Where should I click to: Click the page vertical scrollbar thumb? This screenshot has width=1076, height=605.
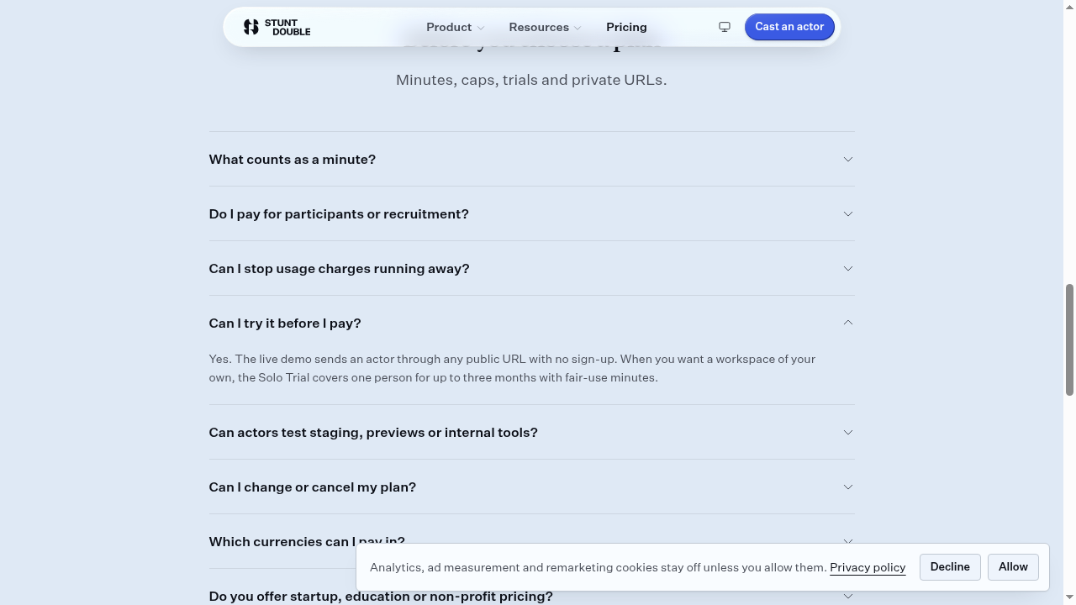point(1070,339)
